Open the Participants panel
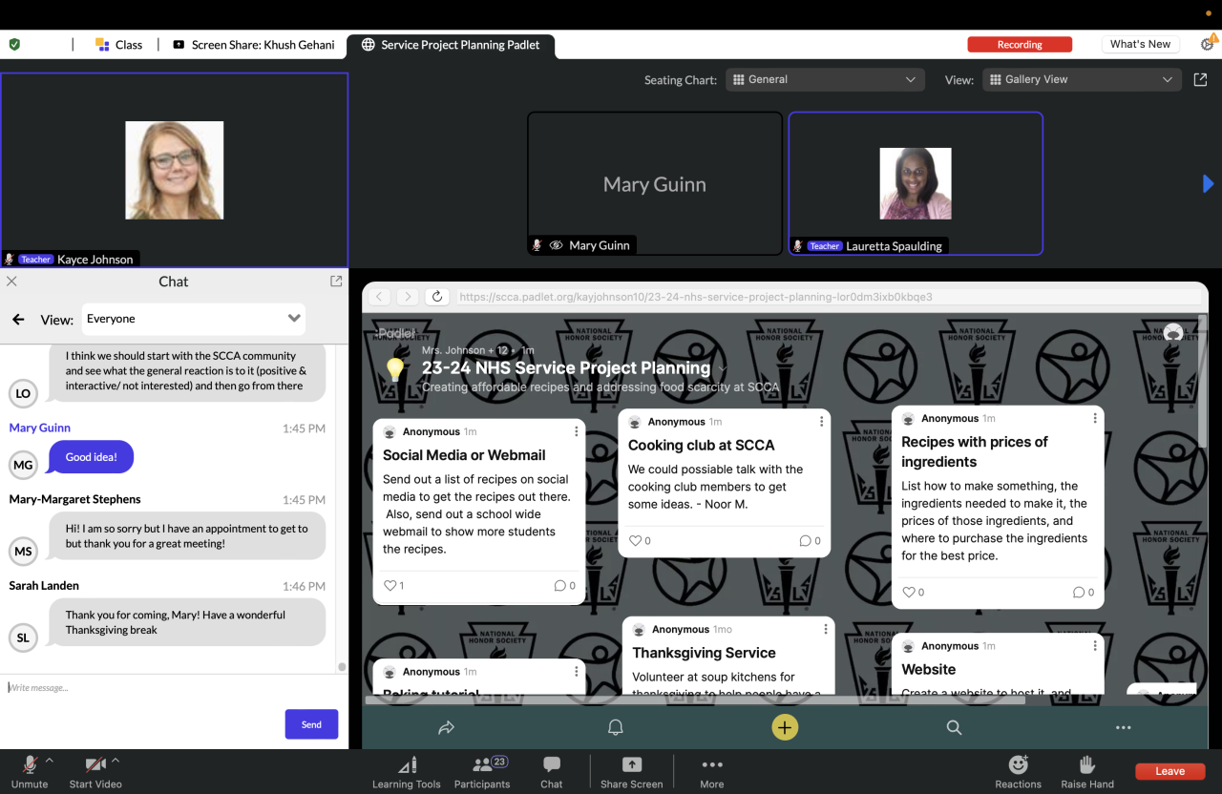 tap(482, 772)
